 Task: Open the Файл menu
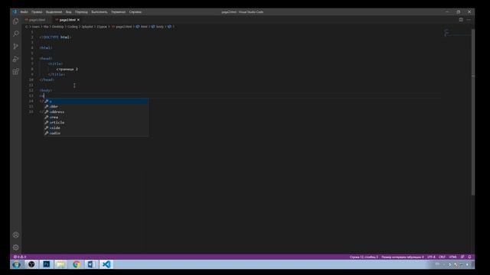tap(24, 12)
